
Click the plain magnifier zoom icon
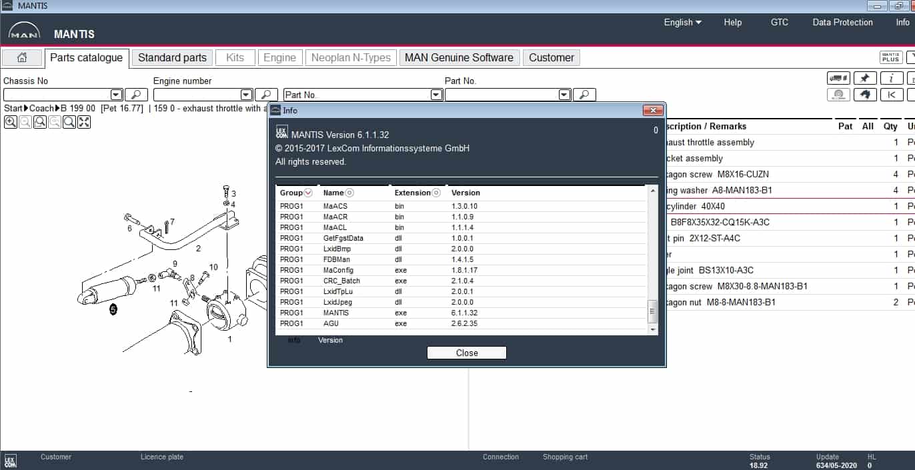[69, 122]
